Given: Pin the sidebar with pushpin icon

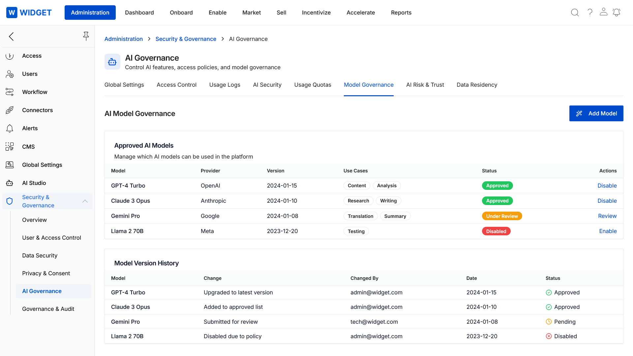Looking at the screenshot, I should [x=86, y=36].
